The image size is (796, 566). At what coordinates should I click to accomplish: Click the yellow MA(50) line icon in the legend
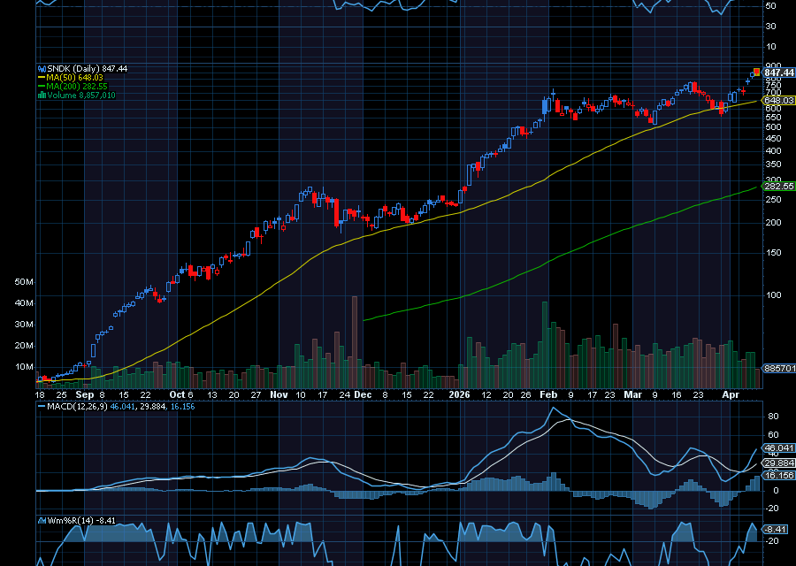[x=41, y=77]
